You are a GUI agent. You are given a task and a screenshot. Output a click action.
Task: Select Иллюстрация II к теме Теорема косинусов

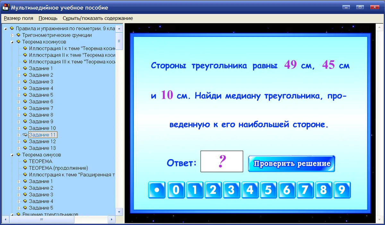tap(72, 55)
